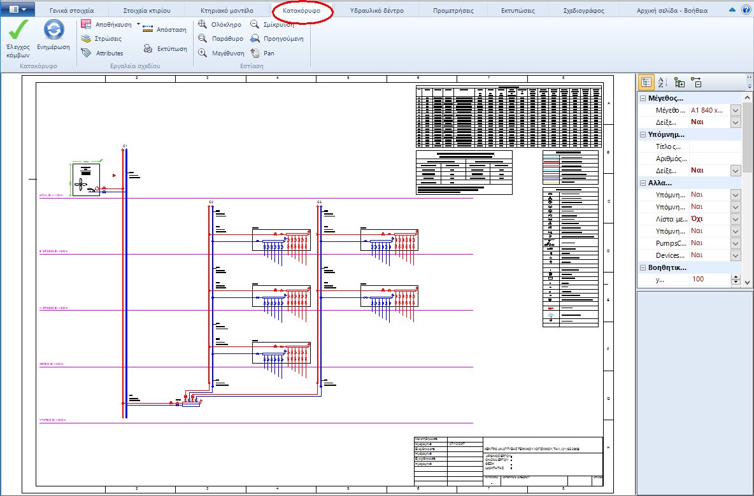Open the Μέγεθος A1 size dropdown

point(736,110)
